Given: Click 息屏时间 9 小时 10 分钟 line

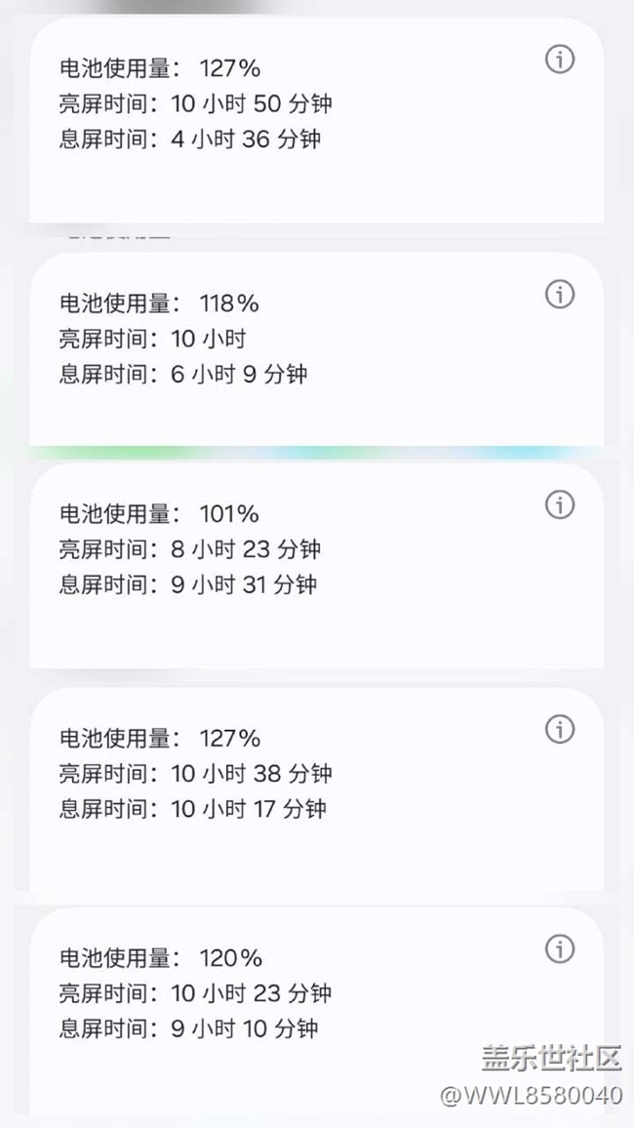Looking at the screenshot, I should coord(188,1028).
